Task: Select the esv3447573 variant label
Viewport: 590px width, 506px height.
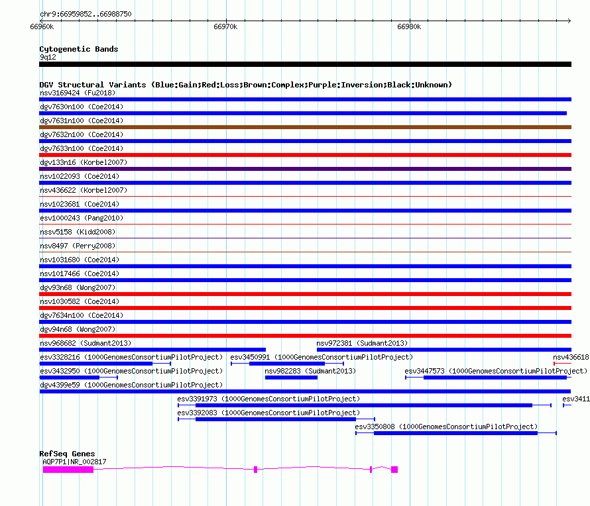Action: coord(496,371)
